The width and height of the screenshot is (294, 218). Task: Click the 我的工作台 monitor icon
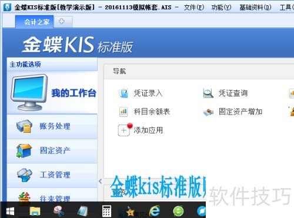point(29,92)
